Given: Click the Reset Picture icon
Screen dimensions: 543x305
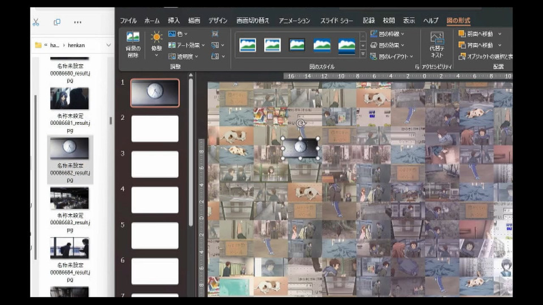Looking at the screenshot, I should 215,56.
